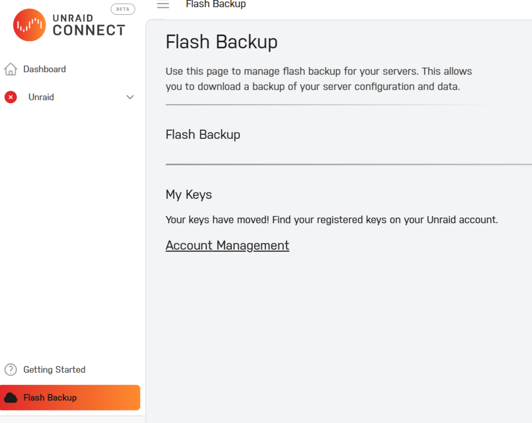Toggle the hamburger menu icon

[x=163, y=5]
